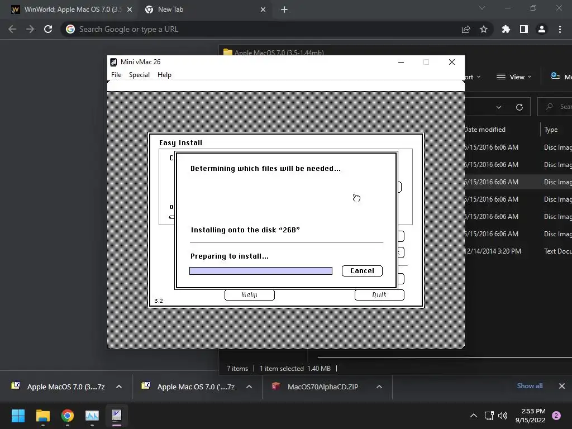Screen dimensions: 572x429
Task: Click the Mini vMac title bar icon
Action: pyautogui.click(x=113, y=62)
